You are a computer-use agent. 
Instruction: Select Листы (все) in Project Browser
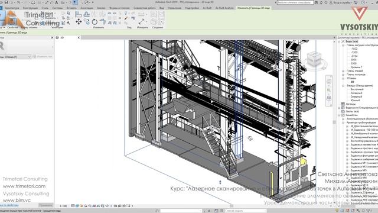tap(352, 112)
